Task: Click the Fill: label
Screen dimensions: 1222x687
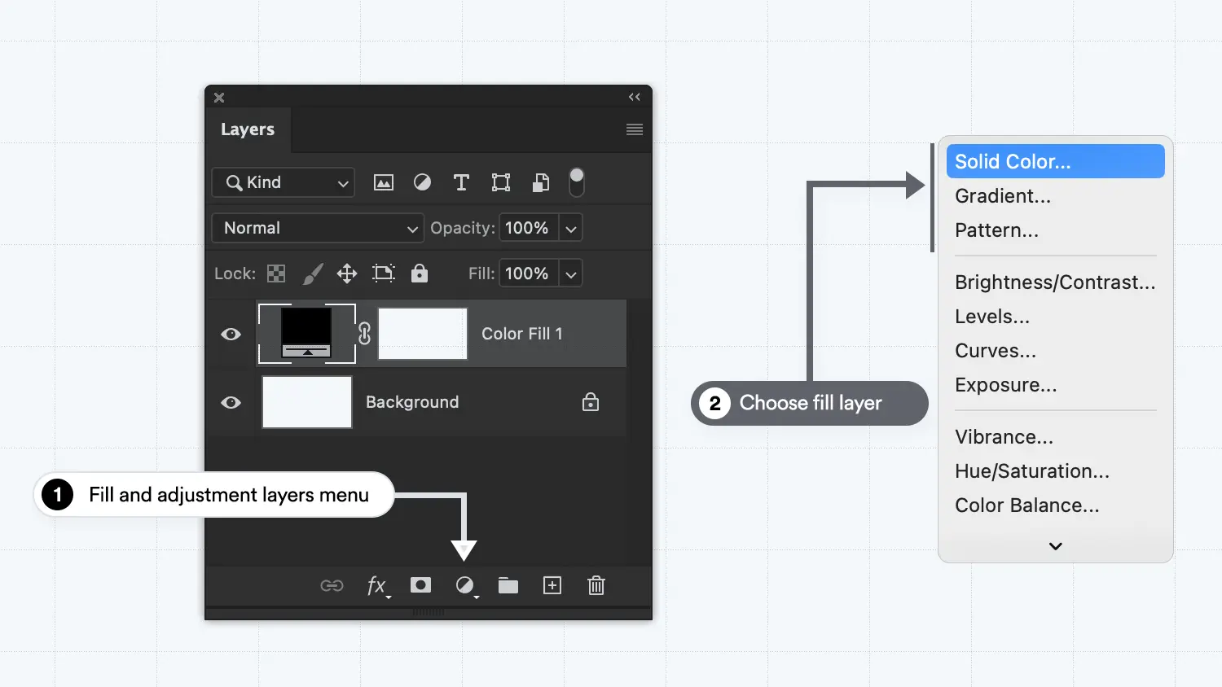Action: pos(481,273)
